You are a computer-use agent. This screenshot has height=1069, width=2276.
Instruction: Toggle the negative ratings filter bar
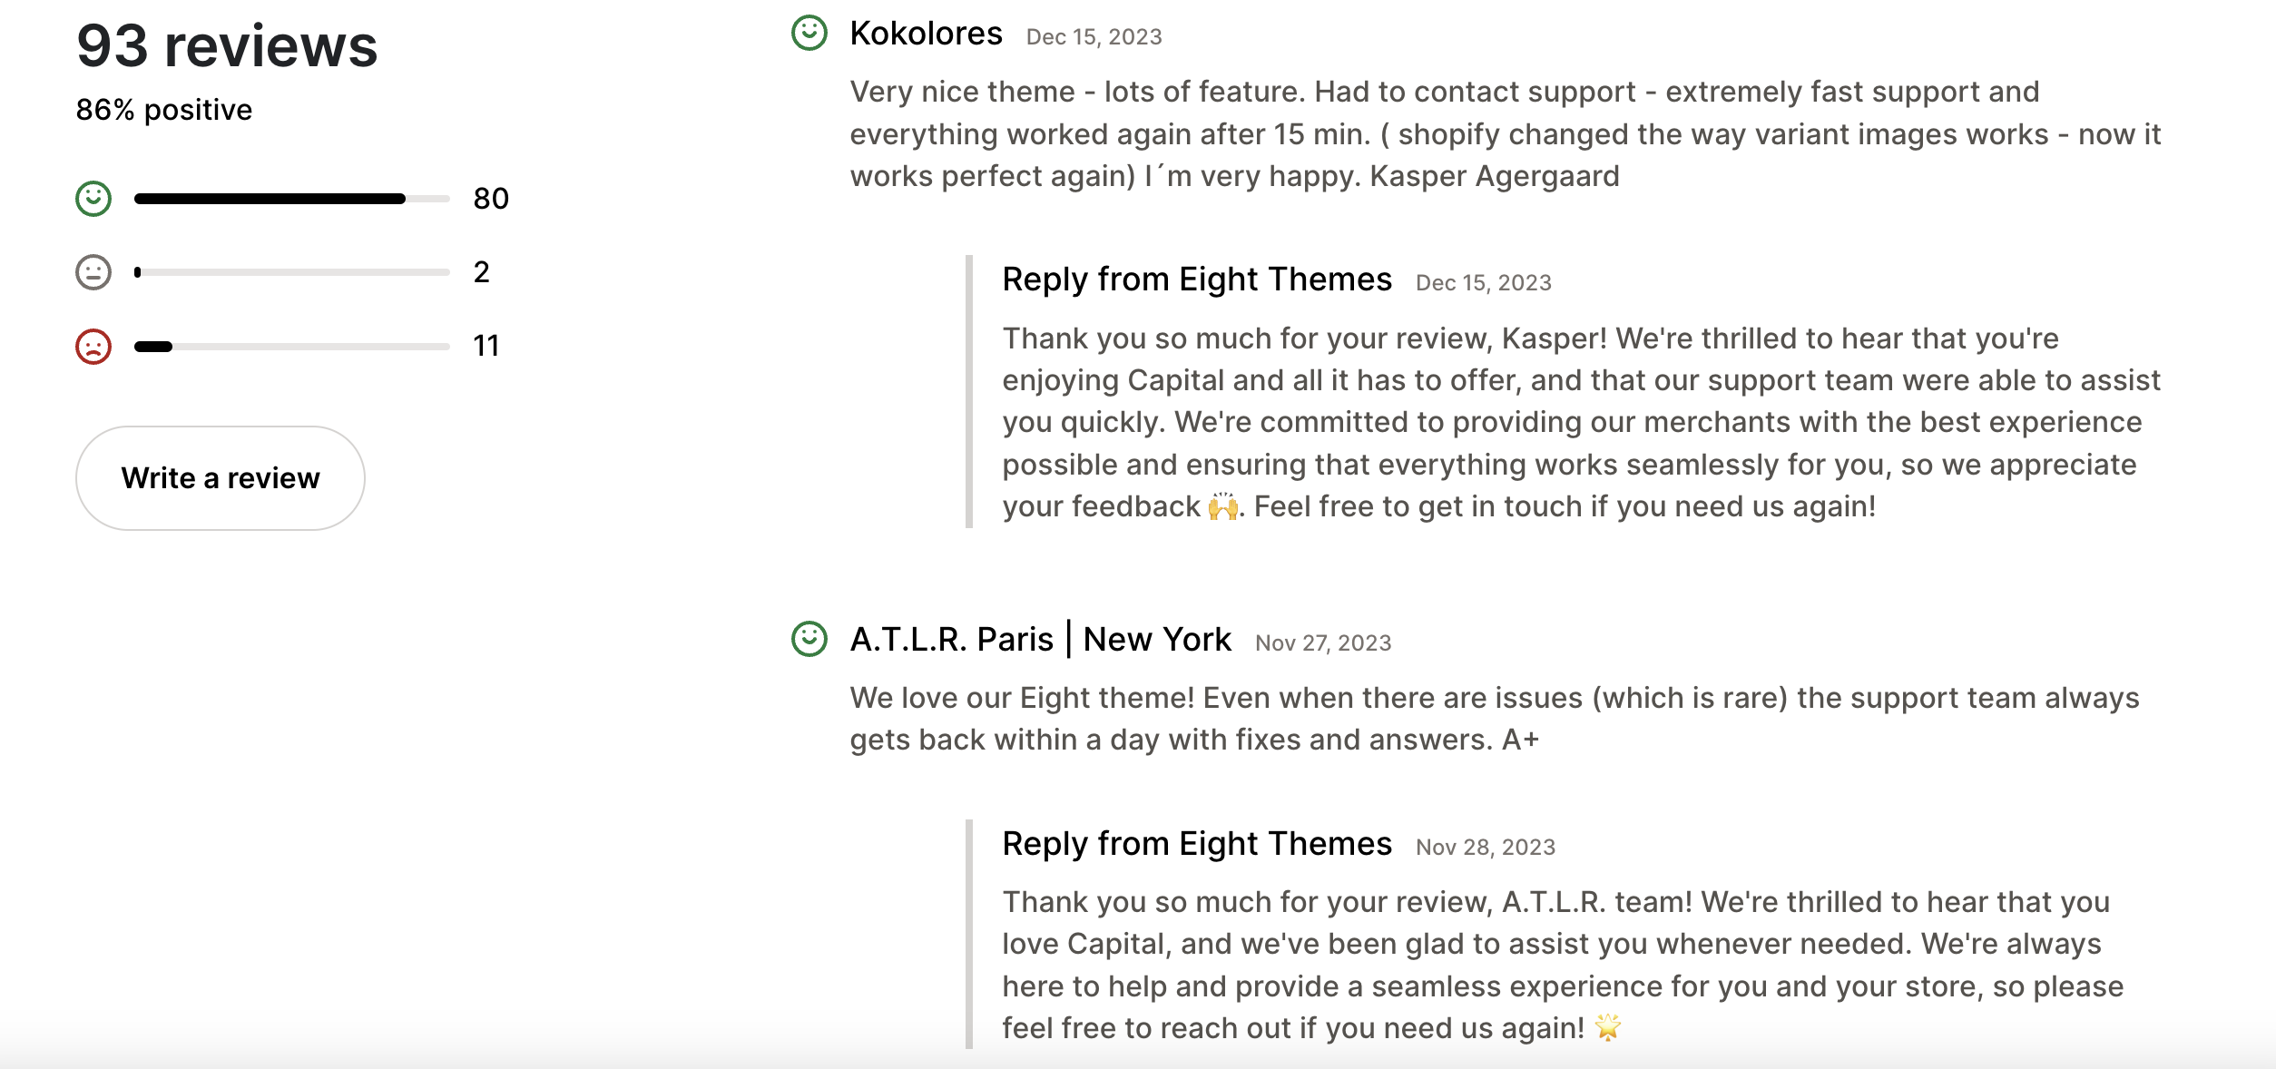coord(289,346)
